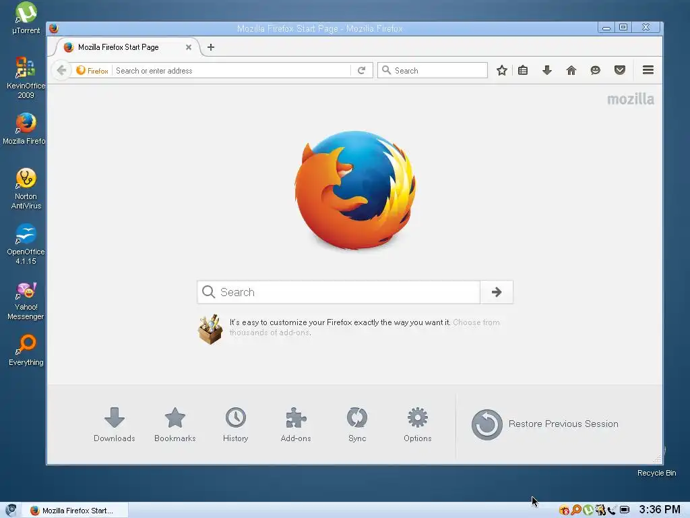Viewport: 690px width, 518px height.
Task: Click the magnifier icon in toolbar search box
Action: [386, 70]
